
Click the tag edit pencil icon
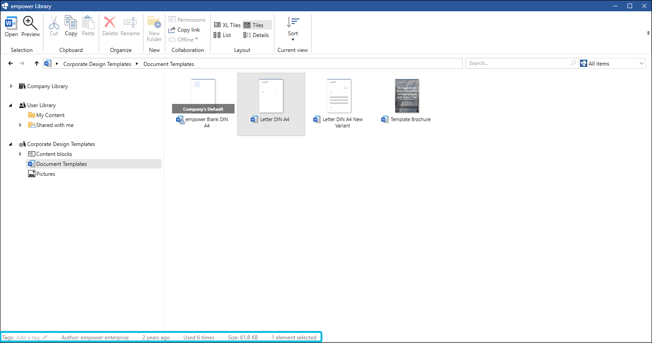(x=45, y=338)
